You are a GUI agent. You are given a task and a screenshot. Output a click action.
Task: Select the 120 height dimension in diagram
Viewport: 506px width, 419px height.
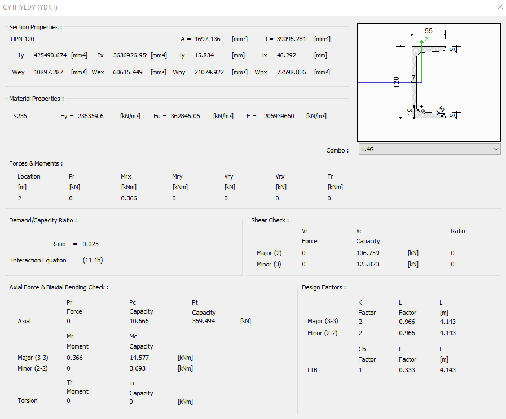(397, 82)
